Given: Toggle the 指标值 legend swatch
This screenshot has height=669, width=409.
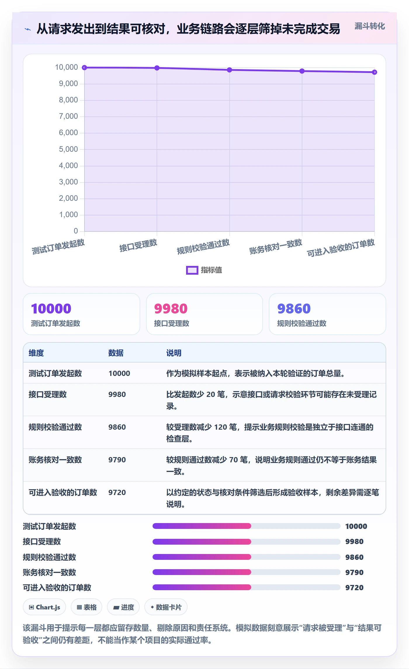Looking at the screenshot, I should coord(192,270).
